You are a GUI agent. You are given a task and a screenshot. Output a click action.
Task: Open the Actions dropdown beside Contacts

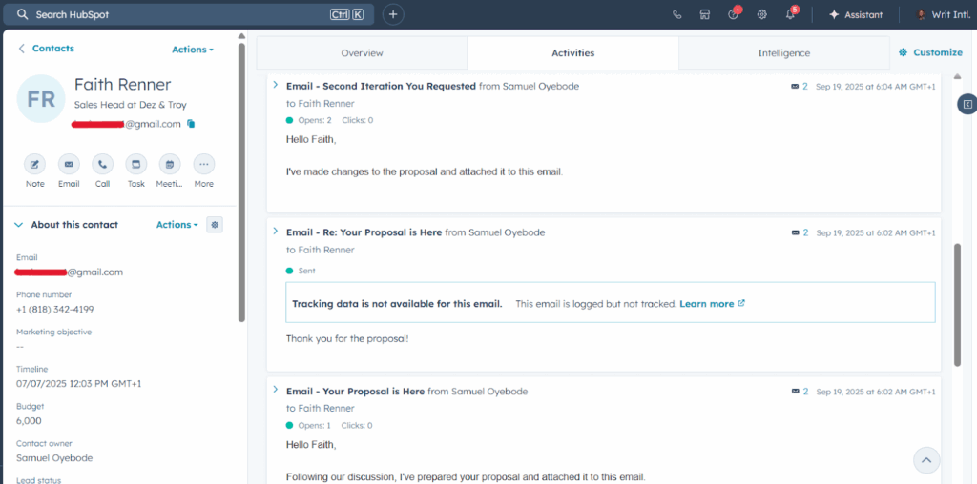(192, 50)
